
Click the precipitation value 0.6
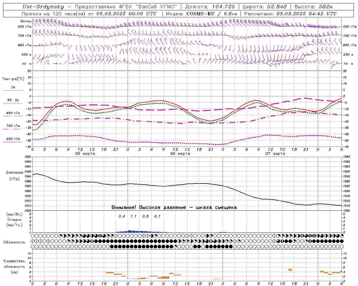click(x=145, y=216)
